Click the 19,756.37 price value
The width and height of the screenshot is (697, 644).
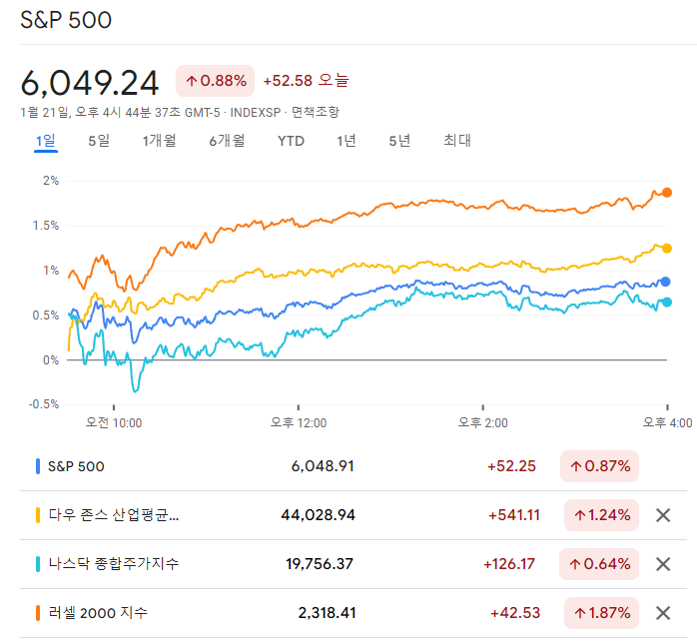coord(320,564)
